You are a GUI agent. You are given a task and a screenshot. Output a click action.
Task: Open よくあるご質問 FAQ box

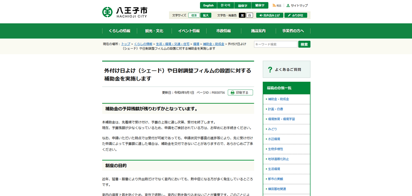tap(286, 69)
